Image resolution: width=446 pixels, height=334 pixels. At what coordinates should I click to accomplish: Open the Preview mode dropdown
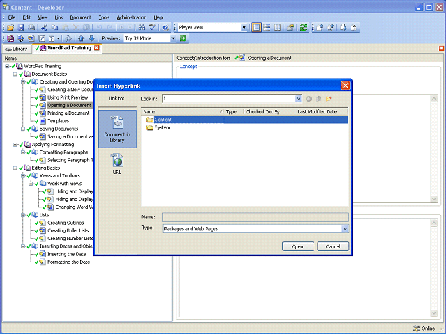coord(173,38)
